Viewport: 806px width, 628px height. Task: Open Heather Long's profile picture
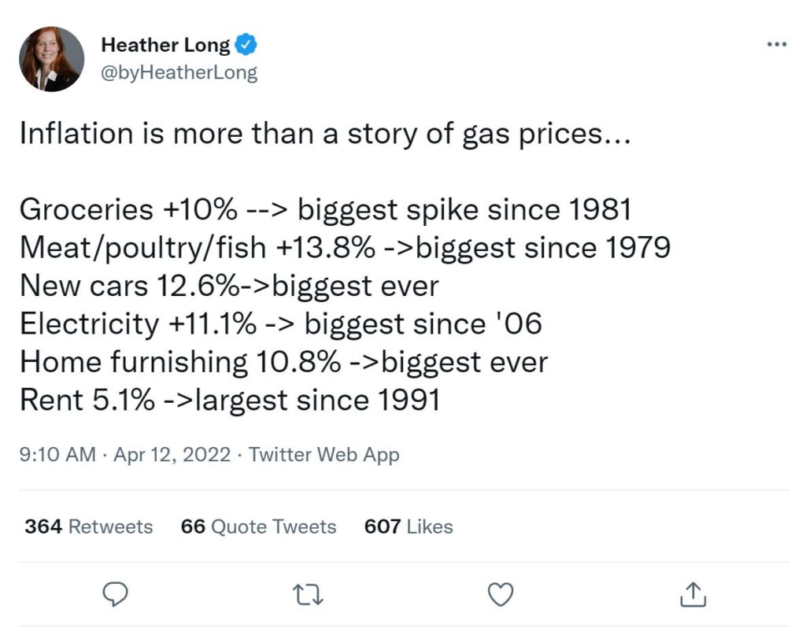click(x=51, y=59)
